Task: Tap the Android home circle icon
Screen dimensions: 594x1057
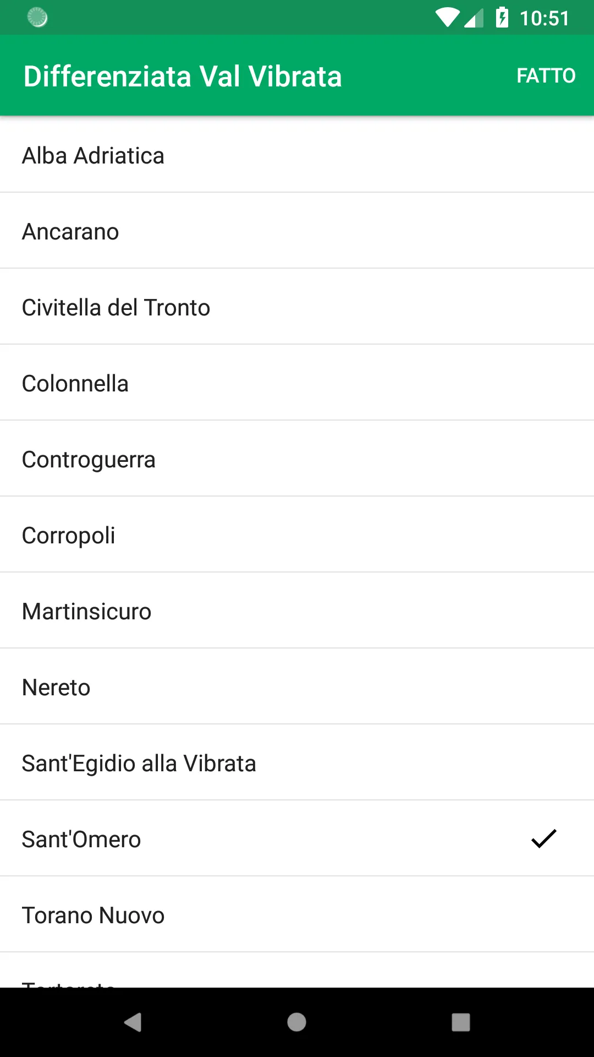Action: (x=297, y=1022)
